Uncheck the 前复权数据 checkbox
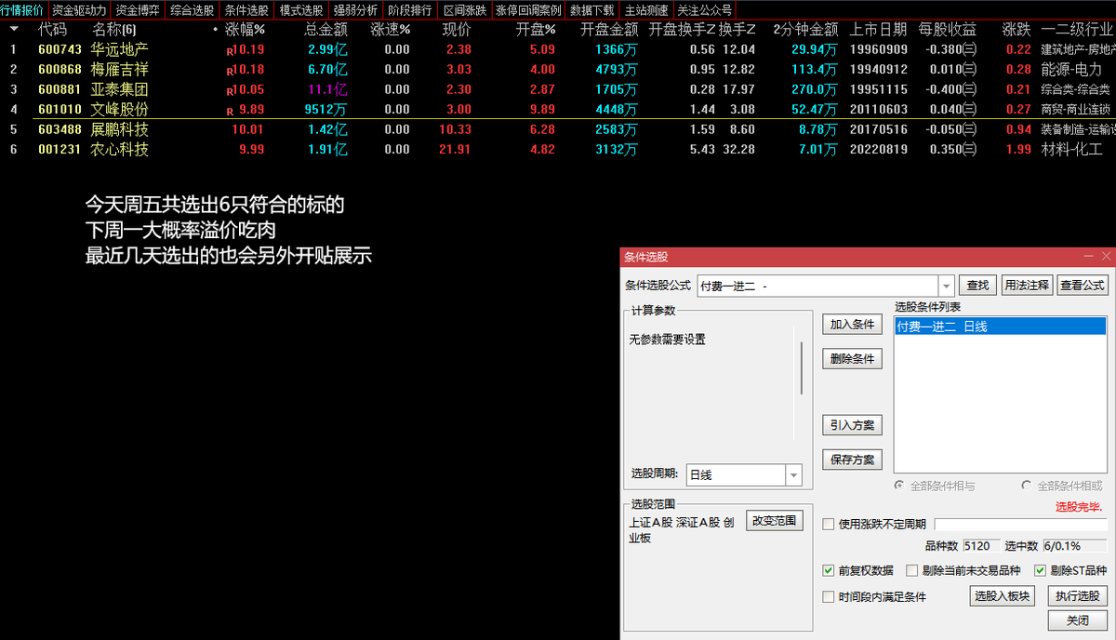This screenshot has width=1116, height=640. pyautogui.click(x=829, y=571)
